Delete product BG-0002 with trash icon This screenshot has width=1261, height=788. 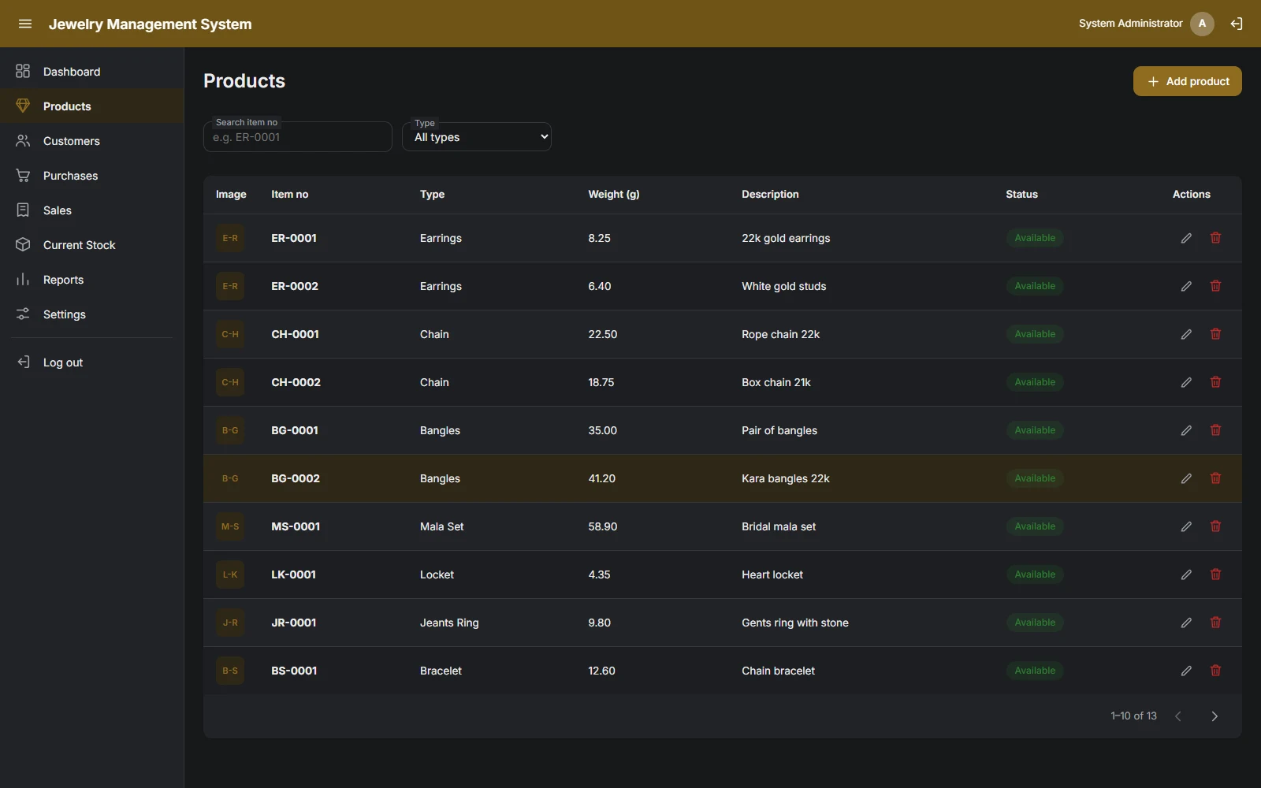coord(1216,478)
